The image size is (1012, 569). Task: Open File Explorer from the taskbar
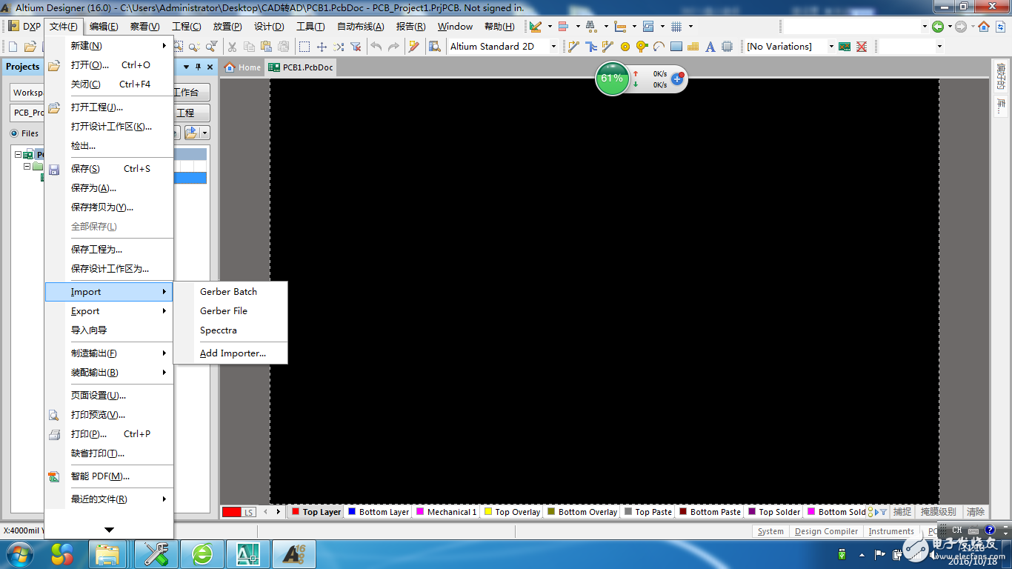pos(108,554)
